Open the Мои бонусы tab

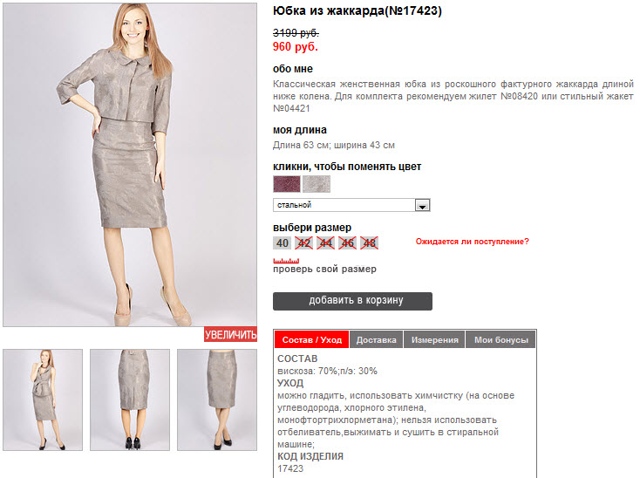coord(500,339)
